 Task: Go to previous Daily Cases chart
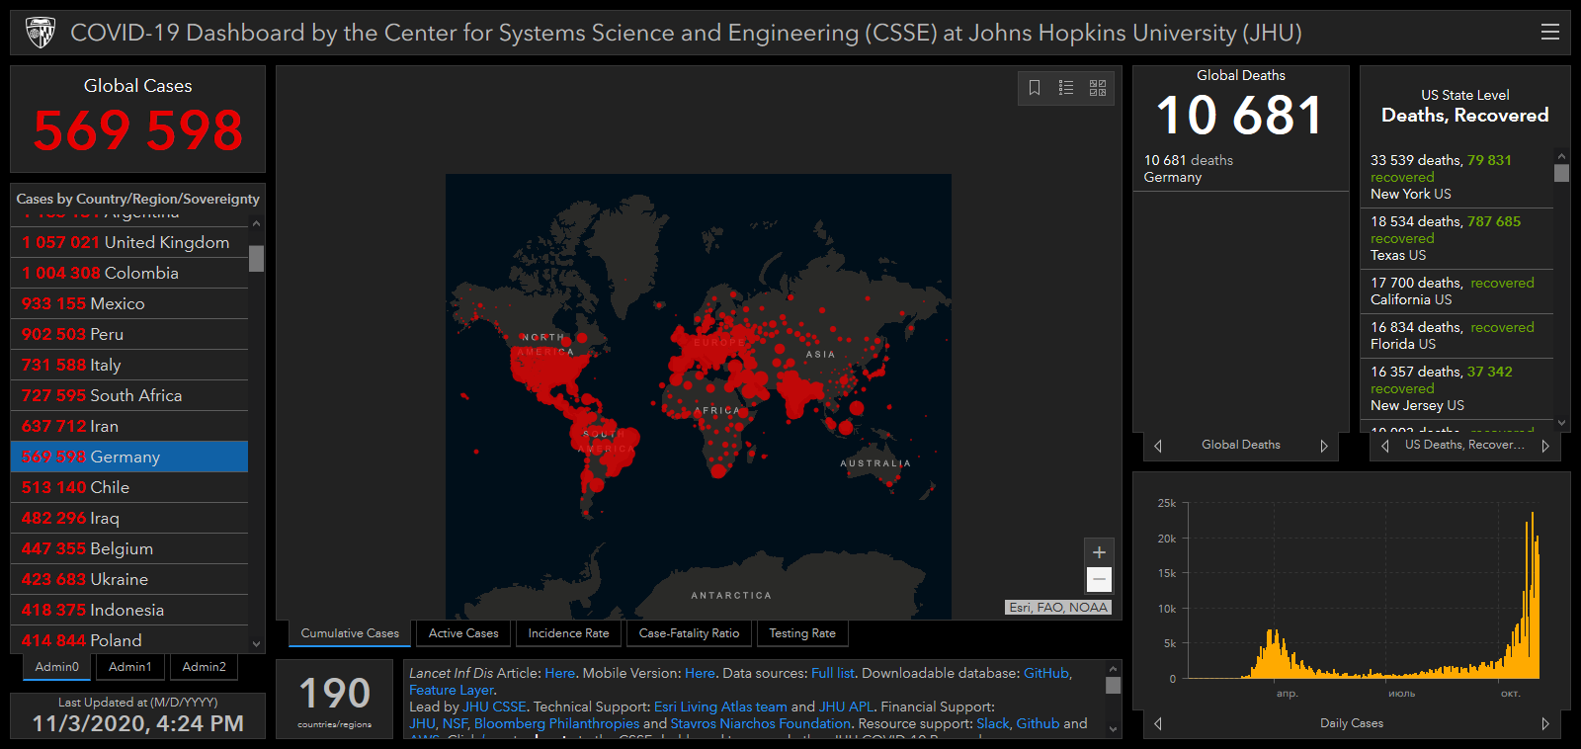click(1158, 723)
